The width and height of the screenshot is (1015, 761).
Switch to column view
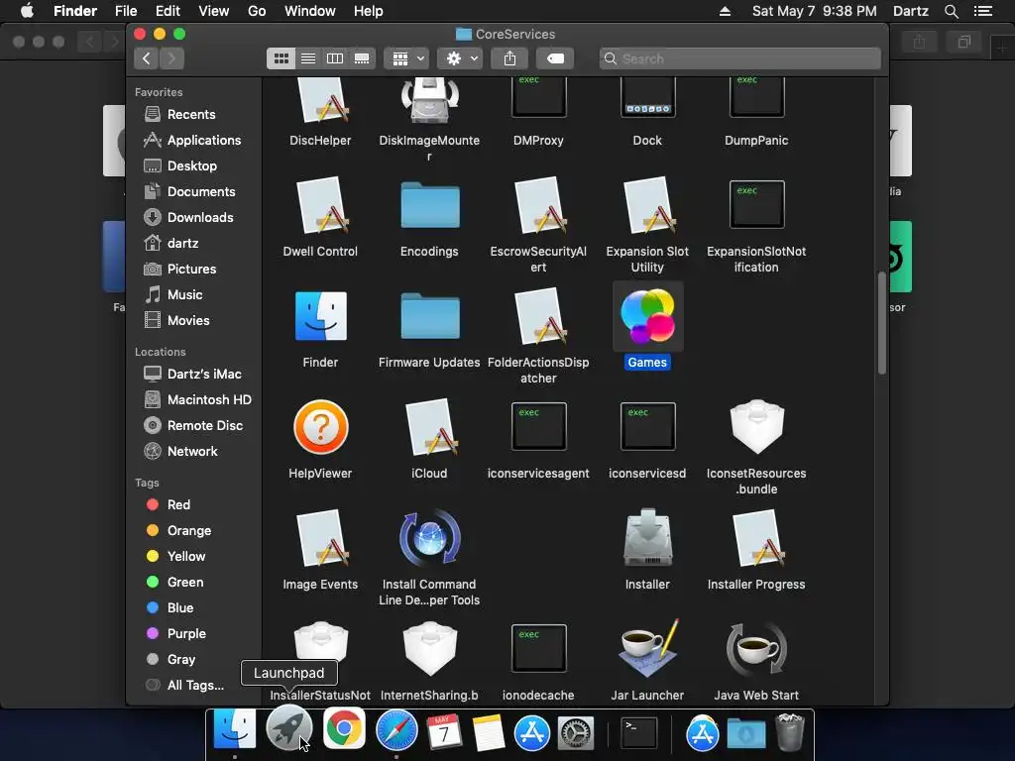(335, 58)
